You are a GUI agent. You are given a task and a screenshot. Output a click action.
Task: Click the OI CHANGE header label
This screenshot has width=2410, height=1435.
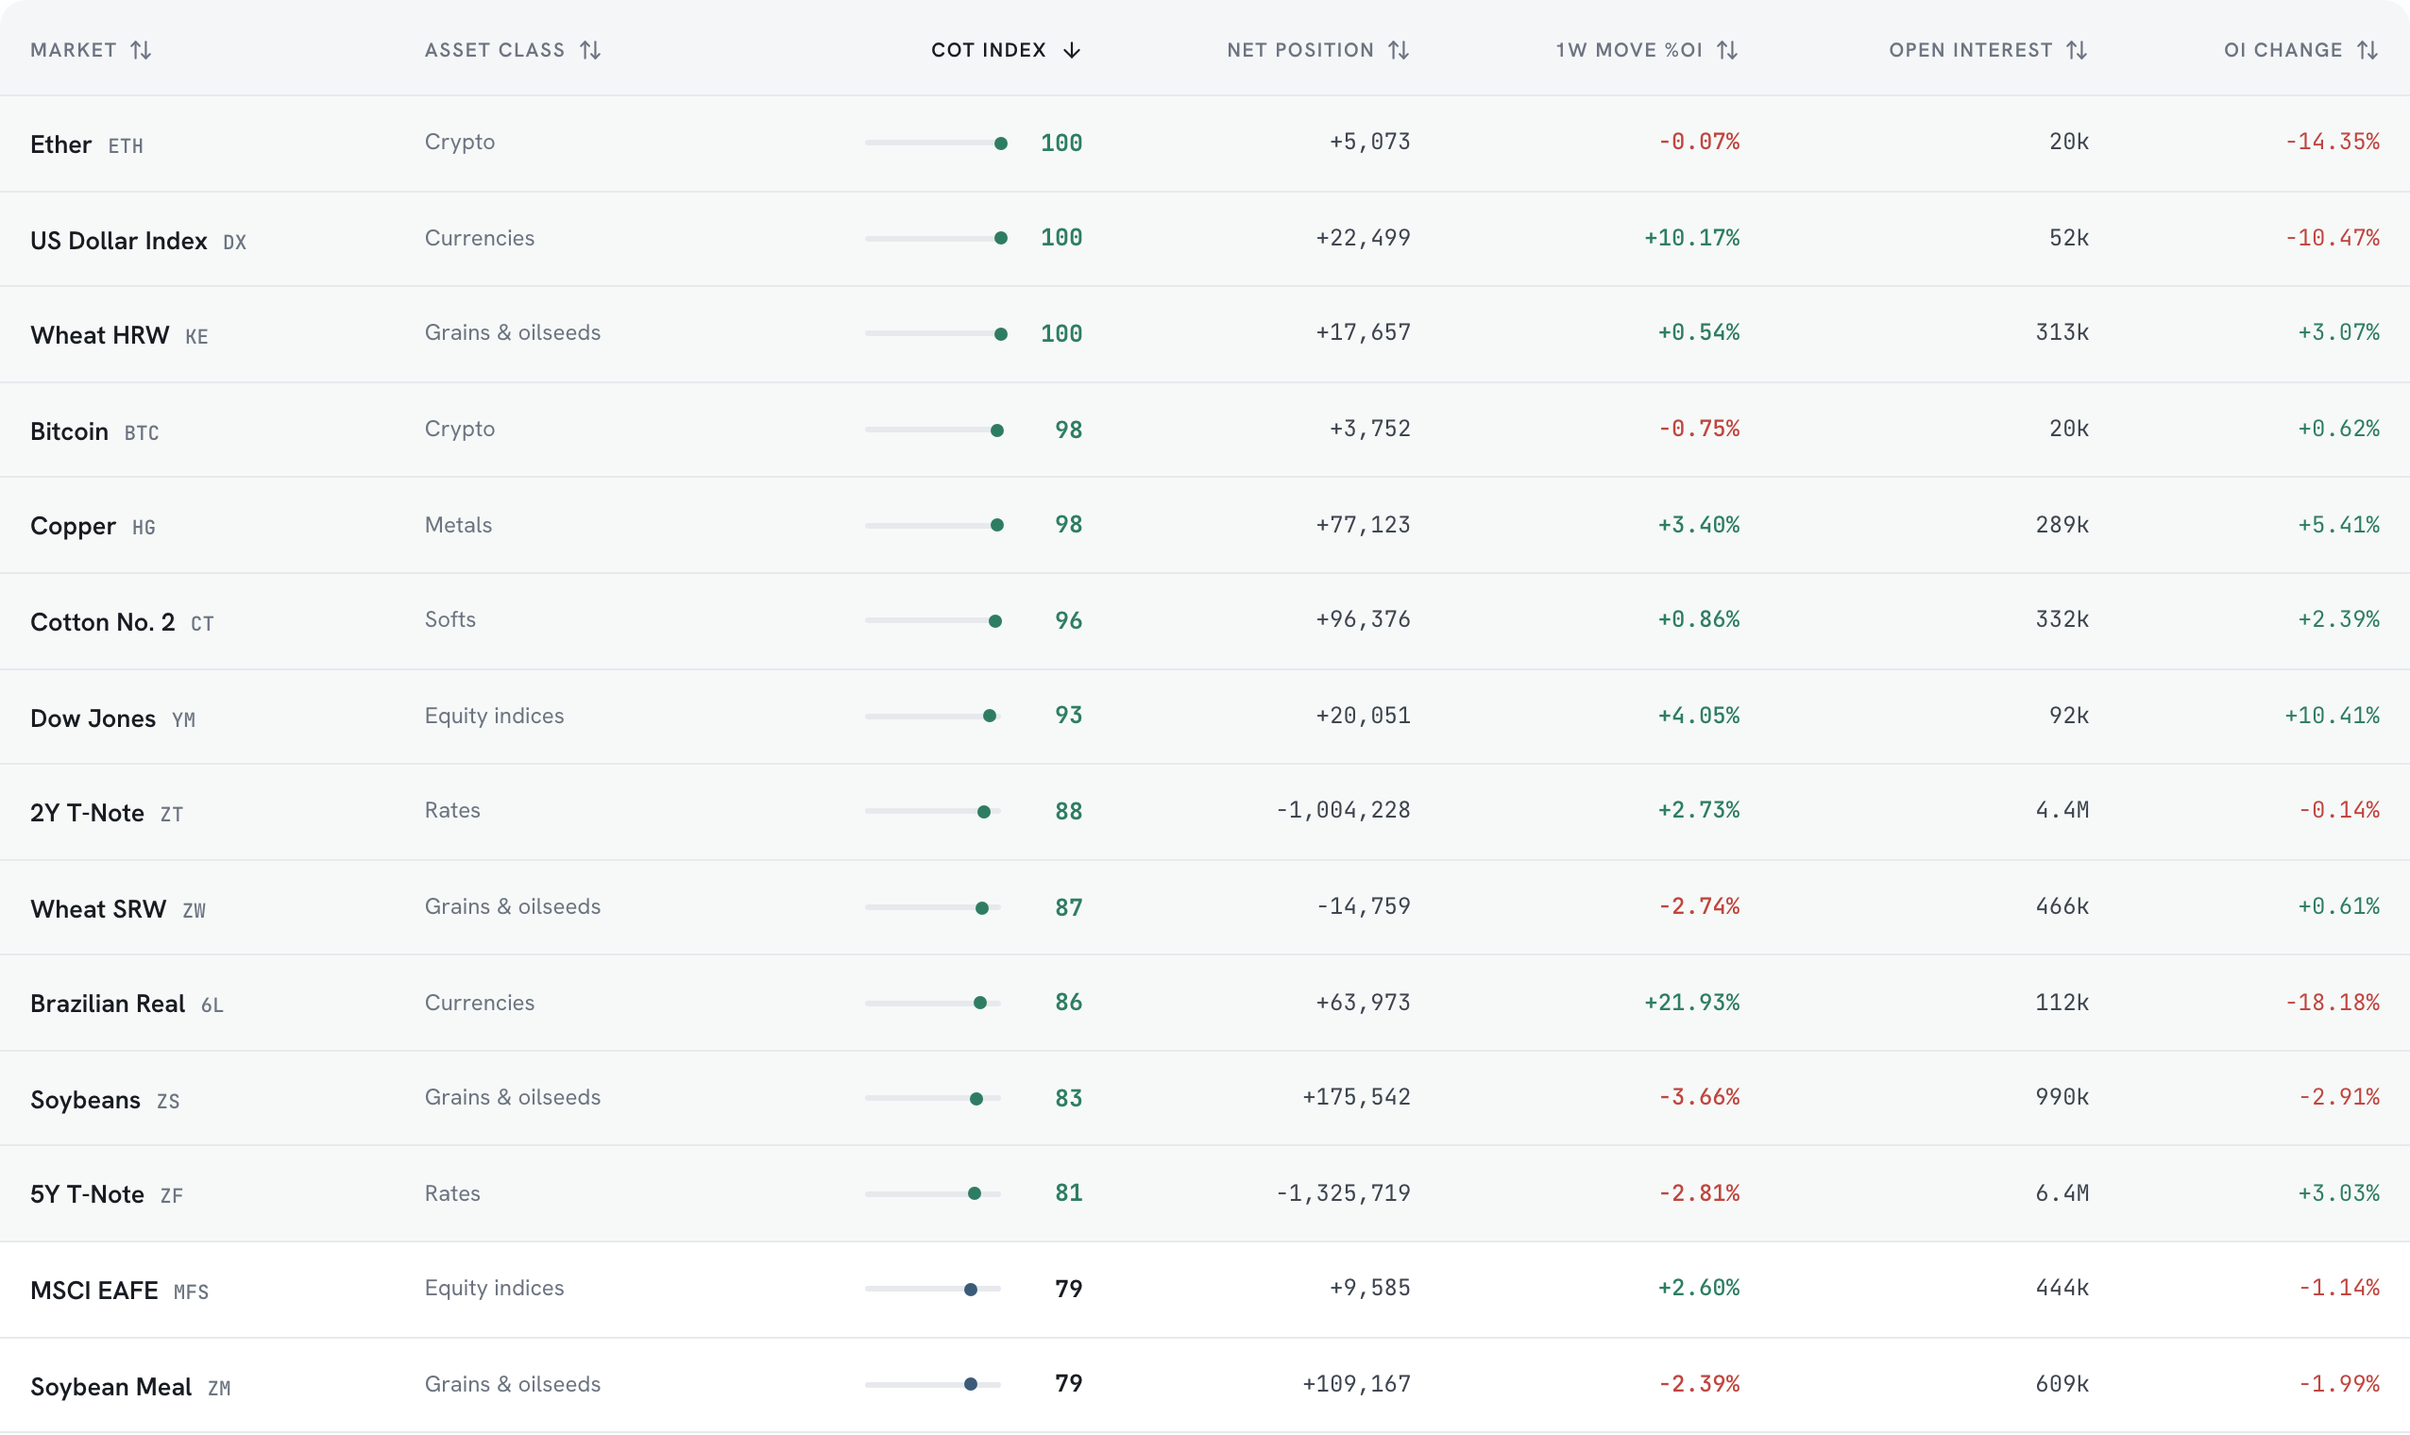[2283, 50]
